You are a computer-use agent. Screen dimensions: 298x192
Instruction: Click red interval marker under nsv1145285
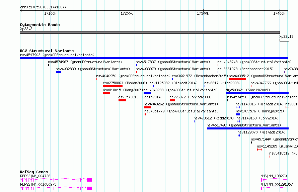pyautogui.click(x=259, y=150)
